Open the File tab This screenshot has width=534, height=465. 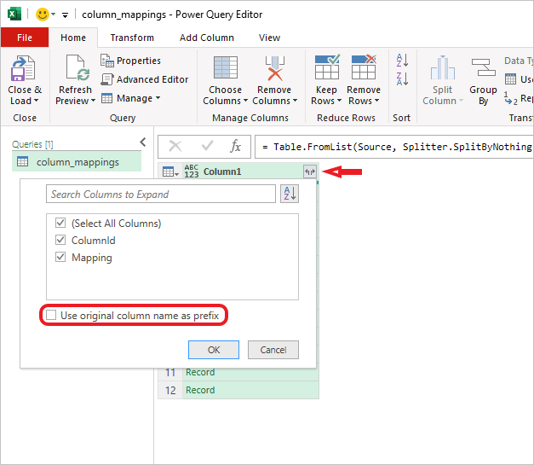point(25,38)
